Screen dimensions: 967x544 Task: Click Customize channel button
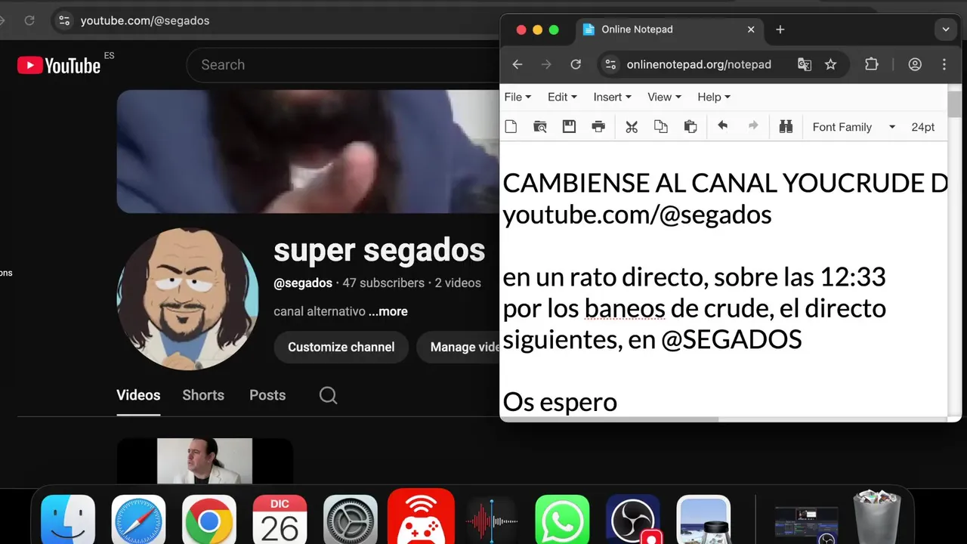[341, 348]
